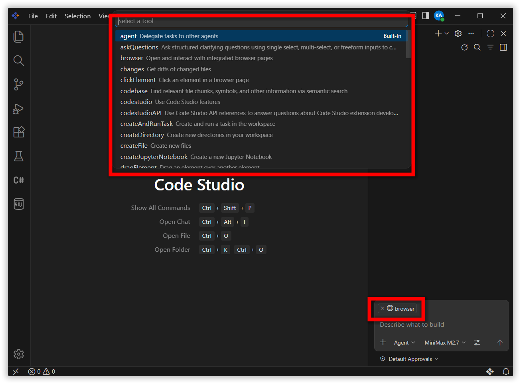Image resolution: width=521 pixels, height=384 pixels.
Task: Open the Extensions view
Action: [19, 132]
